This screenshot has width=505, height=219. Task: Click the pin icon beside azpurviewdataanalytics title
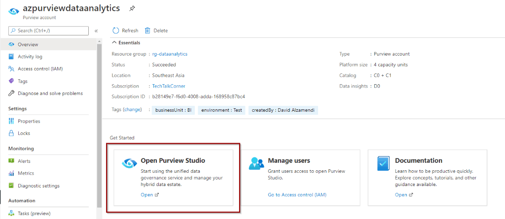(x=132, y=9)
